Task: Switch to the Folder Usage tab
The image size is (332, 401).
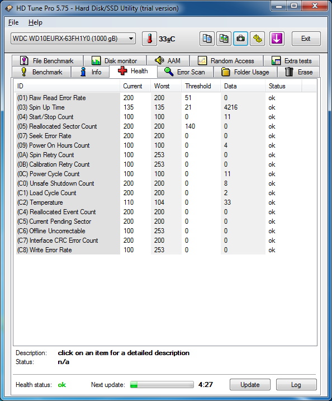Action: coord(245,72)
